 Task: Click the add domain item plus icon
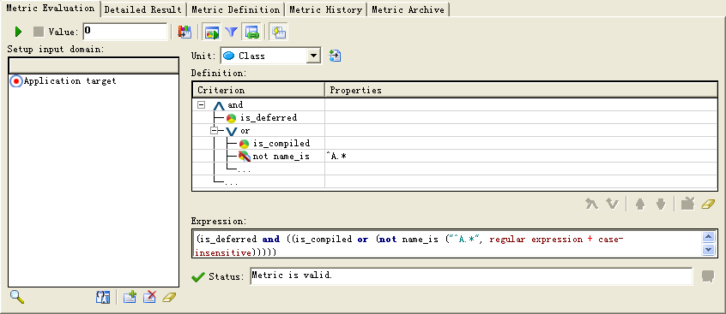click(x=130, y=297)
